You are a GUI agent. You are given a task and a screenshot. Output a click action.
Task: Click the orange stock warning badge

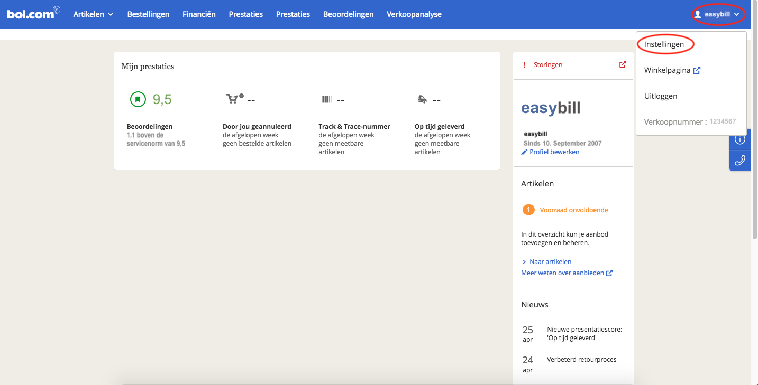pos(528,210)
